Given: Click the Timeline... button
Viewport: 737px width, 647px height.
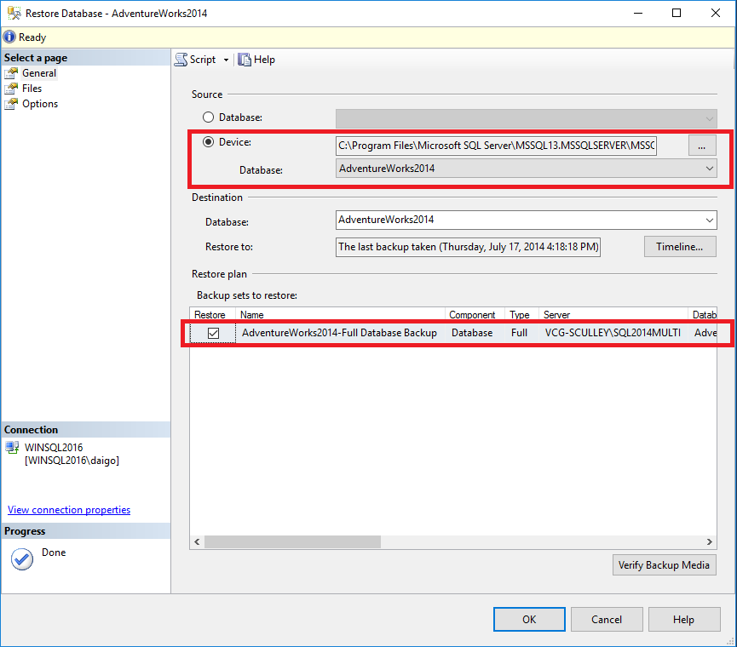Looking at the screenshot, I should tap(680, 247).
